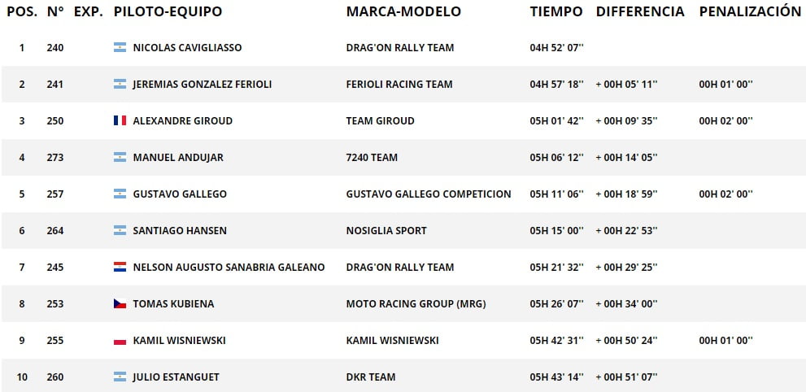The image size is (806, 392).
Task: Click Nosiglia Sport team entry
Action: pos(386,231)
